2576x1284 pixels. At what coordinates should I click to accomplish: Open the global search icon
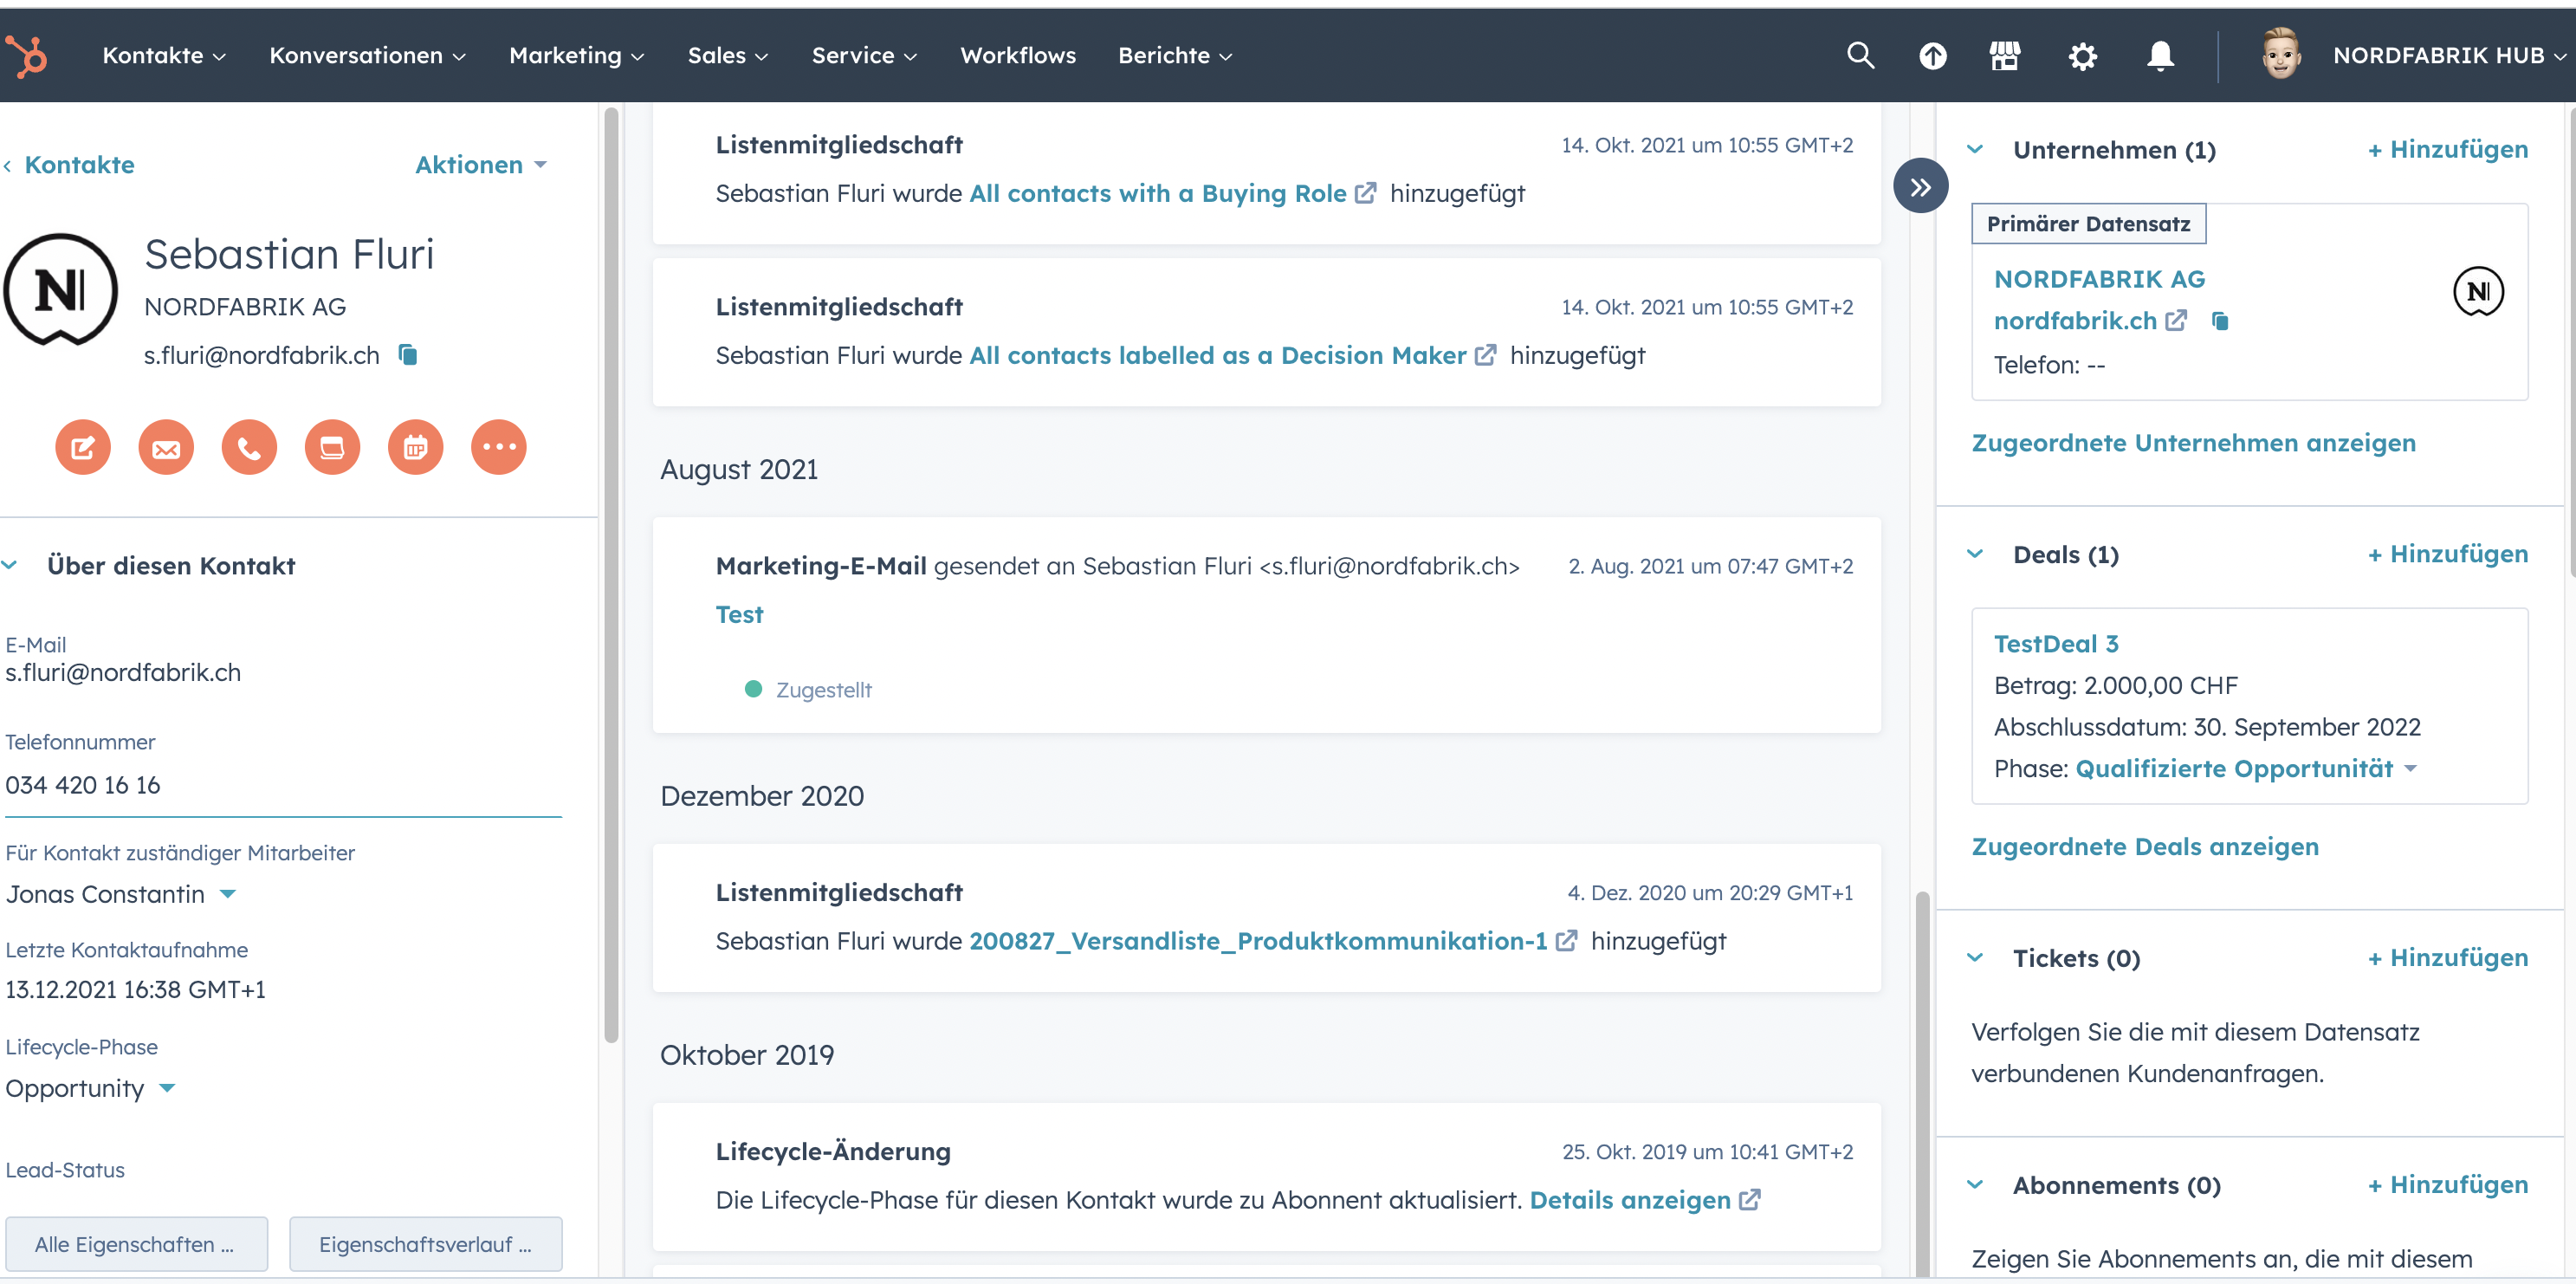point(1860,56)
